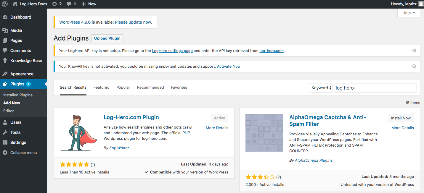Click the 'Add Plugins' page heading
Screen dimensions: 424x193
tap(71, 38)
